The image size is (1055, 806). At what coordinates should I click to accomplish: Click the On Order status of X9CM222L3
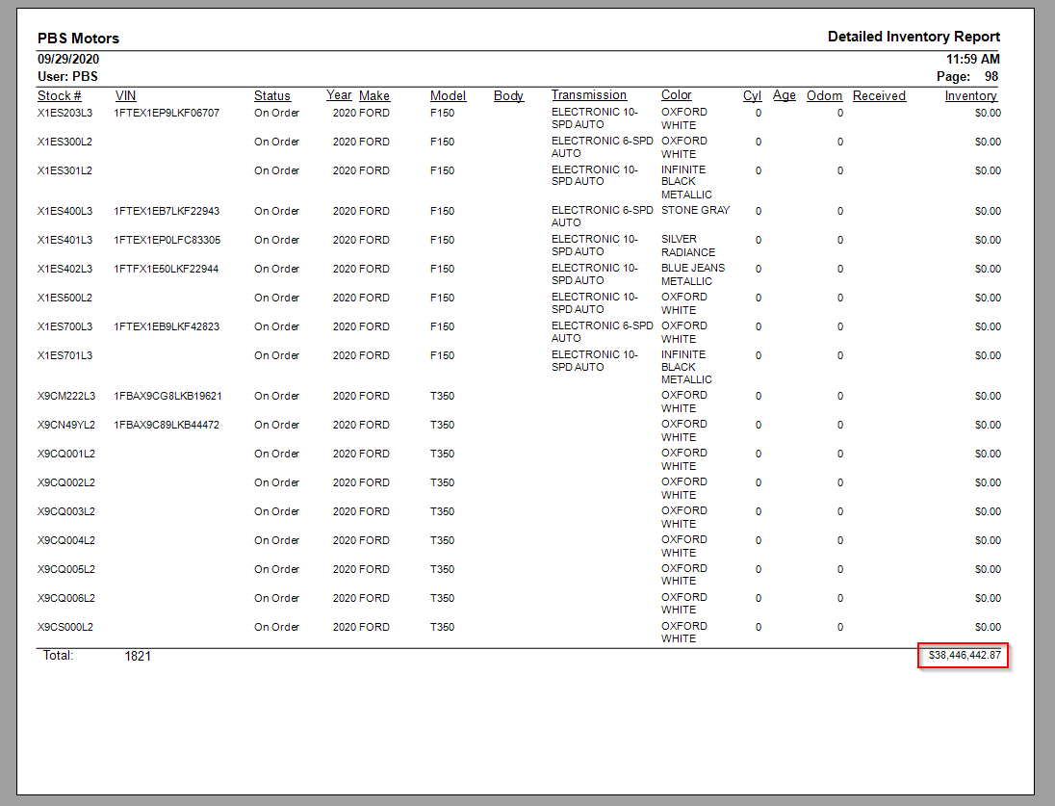click(x=276, y=397)
